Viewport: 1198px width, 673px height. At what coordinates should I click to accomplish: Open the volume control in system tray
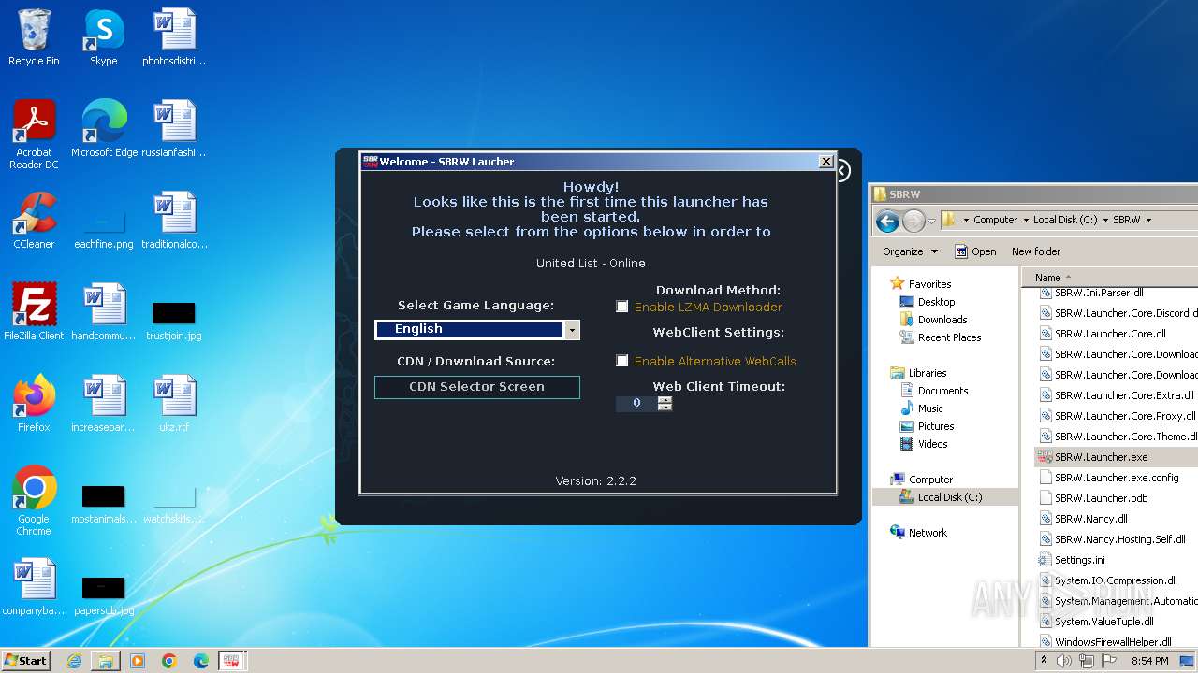[1064, 661]
